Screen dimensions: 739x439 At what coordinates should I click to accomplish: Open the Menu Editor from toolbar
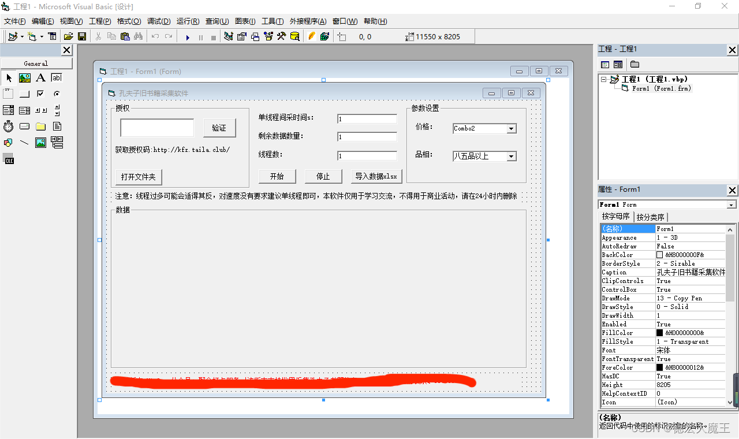(x=53, y=36)
